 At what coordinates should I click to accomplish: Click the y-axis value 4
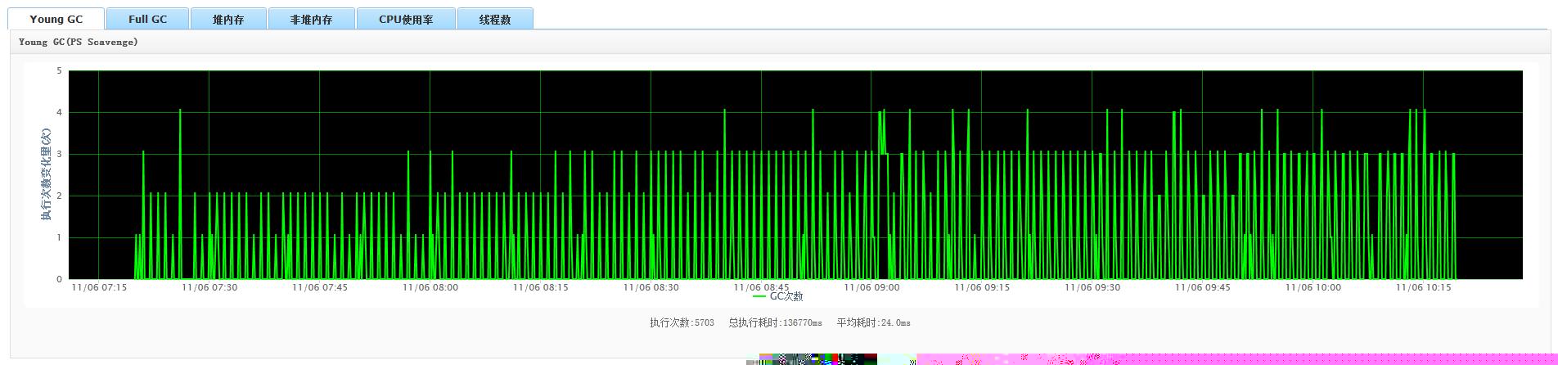(x=60, y=113)
